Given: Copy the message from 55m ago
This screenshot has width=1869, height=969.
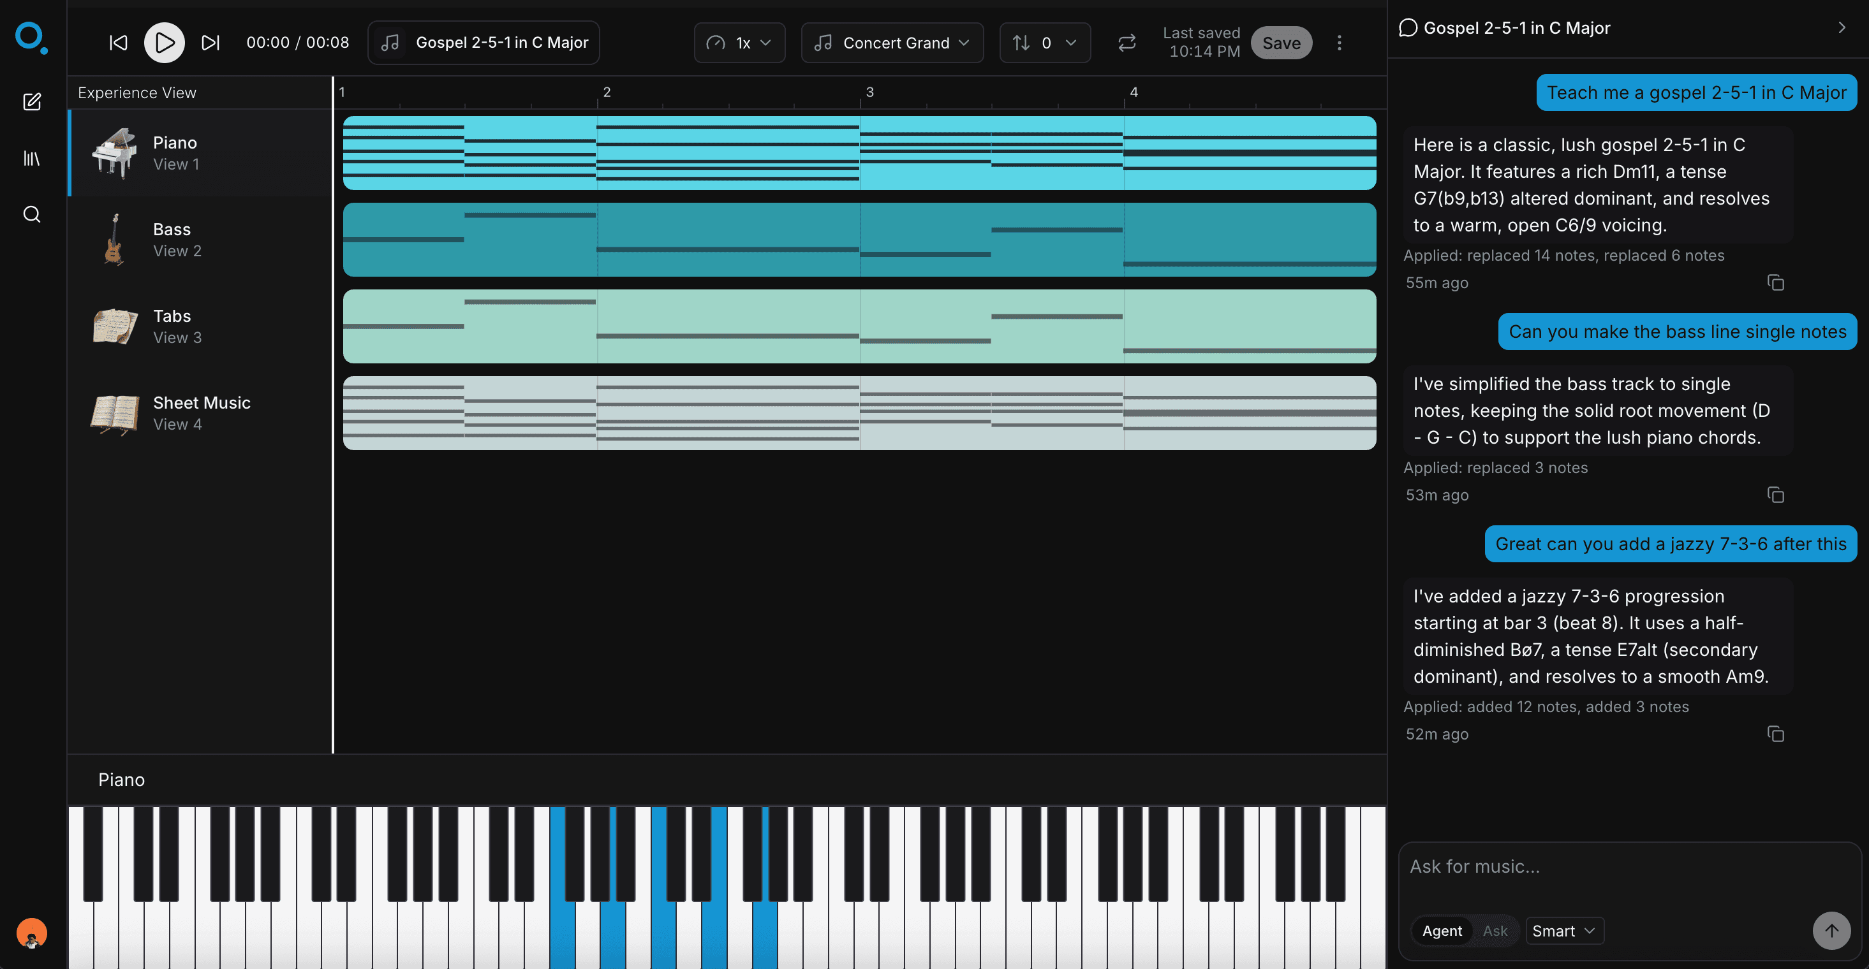Looking at the screenshot, I should click(1775, 282).
